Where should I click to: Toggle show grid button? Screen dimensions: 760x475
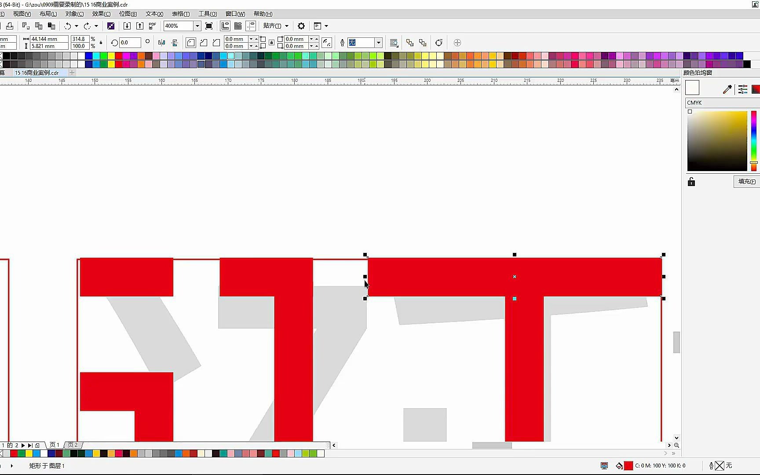(238, 26)
